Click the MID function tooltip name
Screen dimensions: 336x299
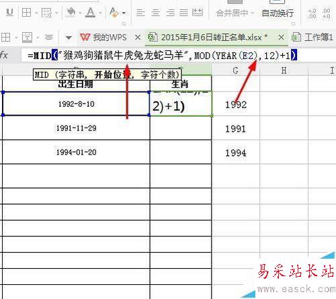pos(42,75)
